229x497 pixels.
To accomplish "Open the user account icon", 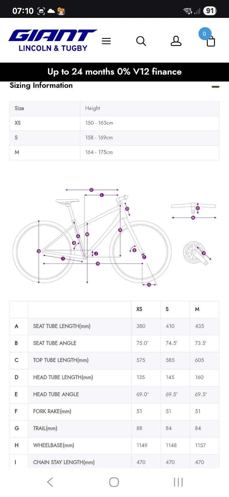I will (176, 41).
